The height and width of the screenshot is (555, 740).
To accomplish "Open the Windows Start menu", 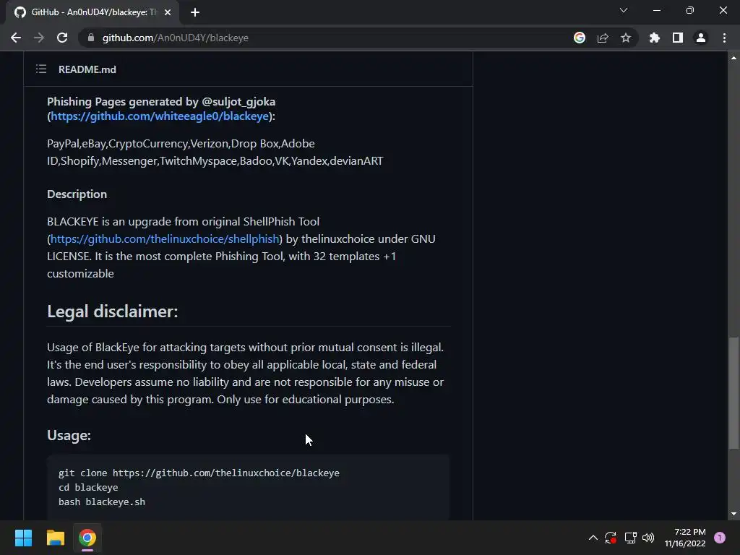I will (x=23, y=538).
